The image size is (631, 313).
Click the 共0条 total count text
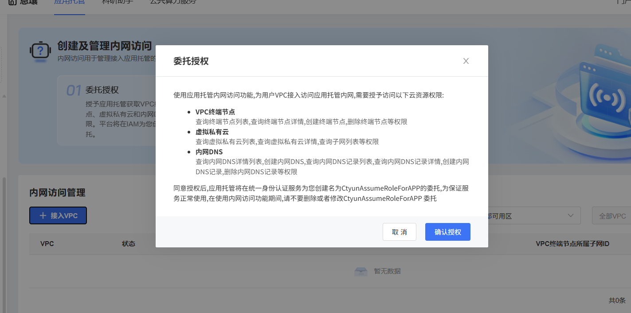tap(617, 301)
